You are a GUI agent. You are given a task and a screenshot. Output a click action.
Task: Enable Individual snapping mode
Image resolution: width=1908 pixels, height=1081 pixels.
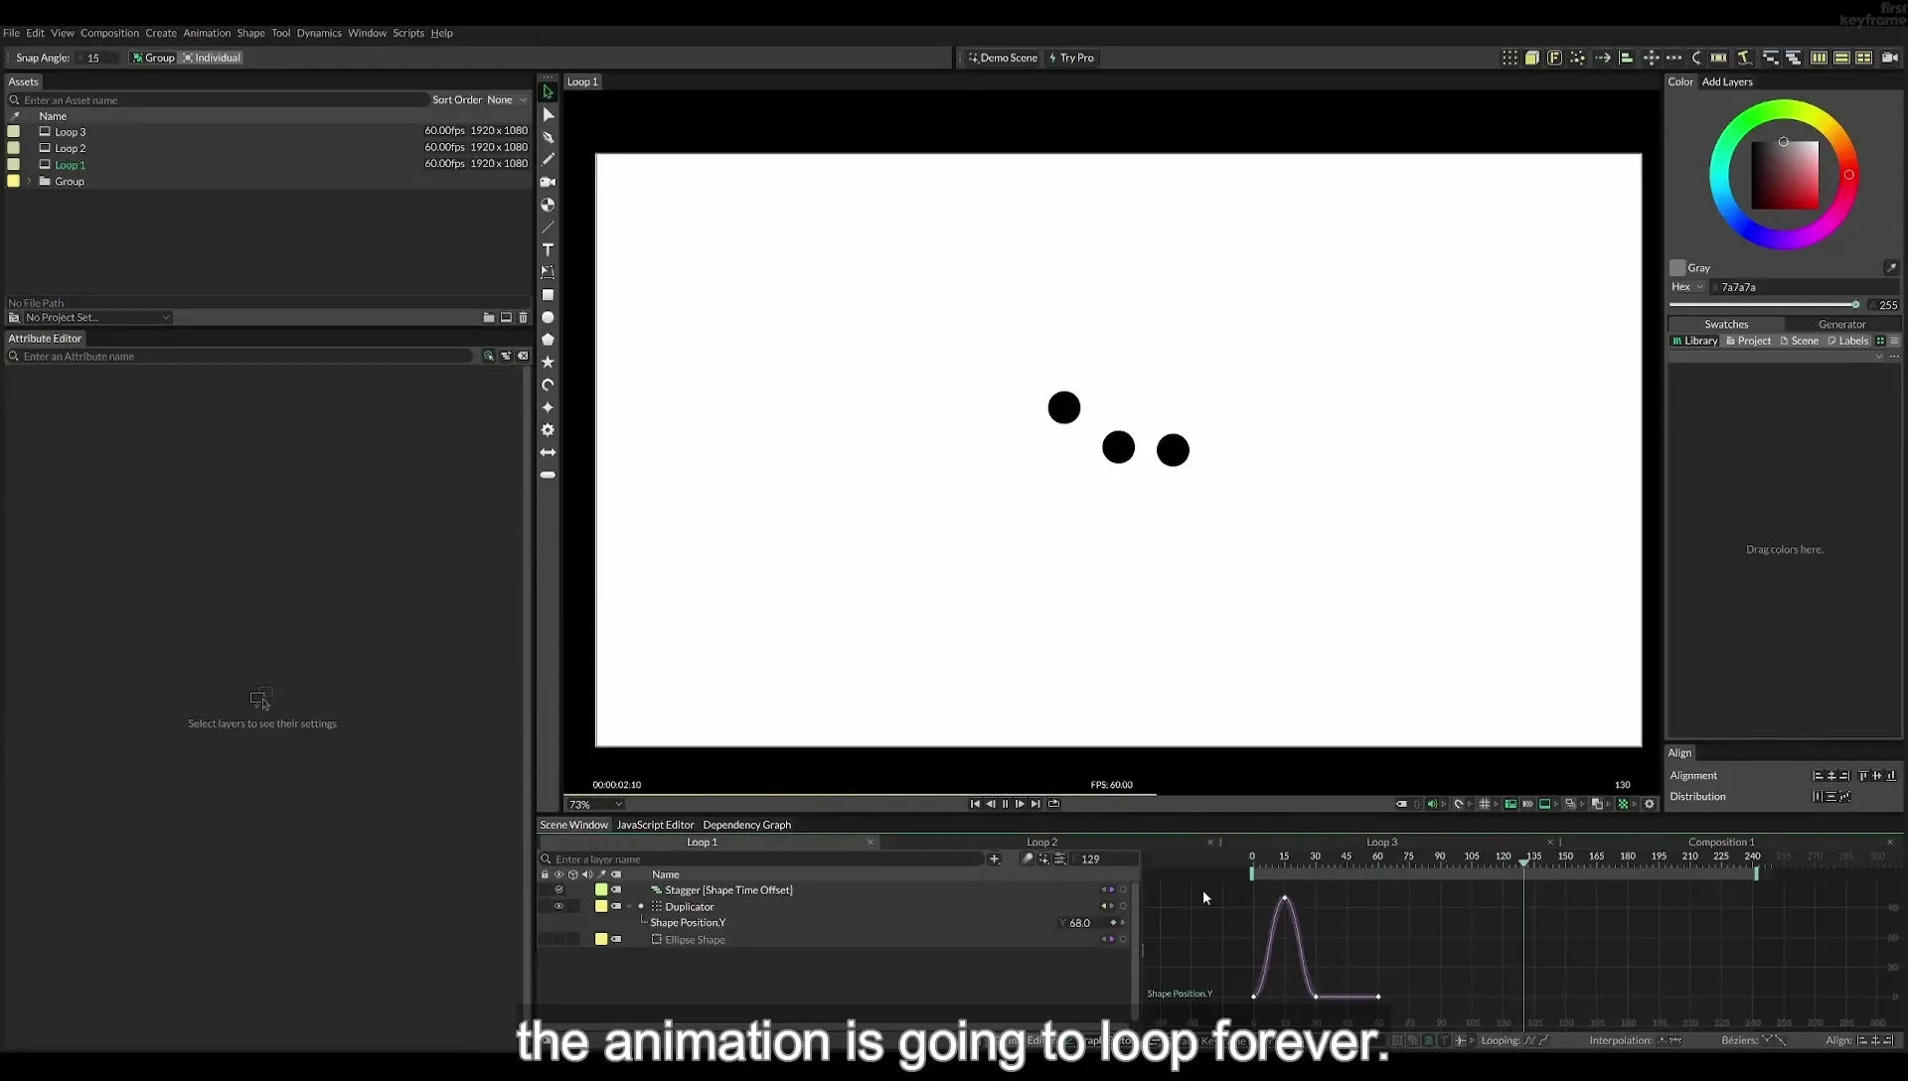pyautogui.click(x=212, y=58)
